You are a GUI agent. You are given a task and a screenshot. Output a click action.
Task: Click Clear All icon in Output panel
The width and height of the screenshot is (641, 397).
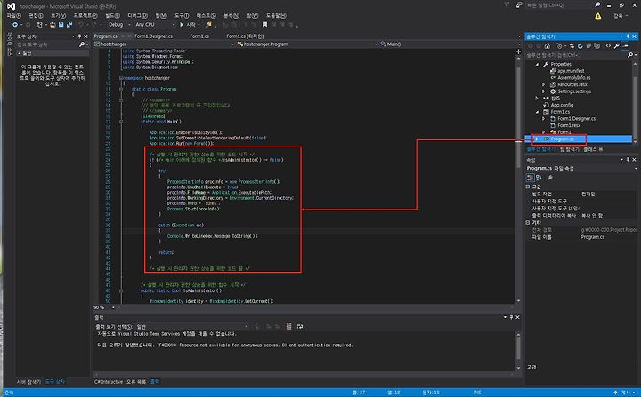(288, 327)
